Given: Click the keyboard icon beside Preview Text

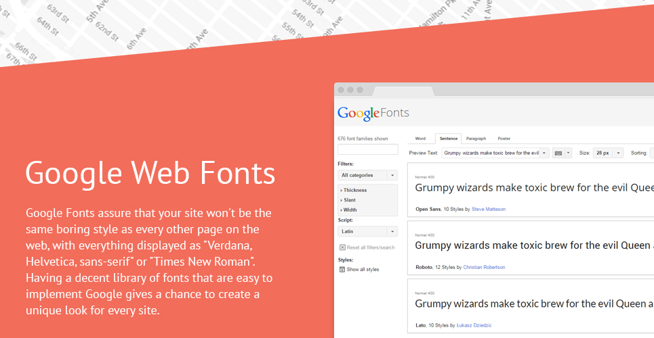Looking at the screenshot, I should point(558,153).
